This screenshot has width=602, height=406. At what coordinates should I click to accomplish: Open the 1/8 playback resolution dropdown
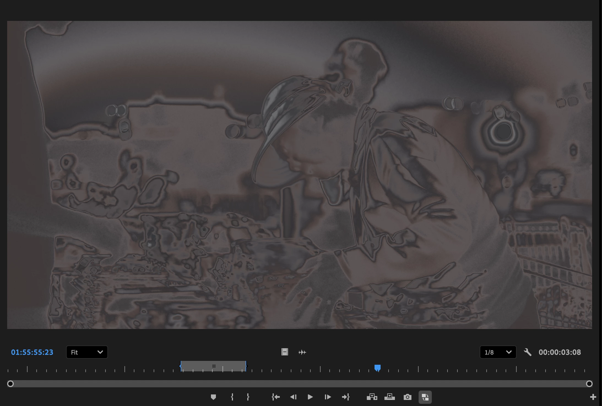click(x=498, y=352)
